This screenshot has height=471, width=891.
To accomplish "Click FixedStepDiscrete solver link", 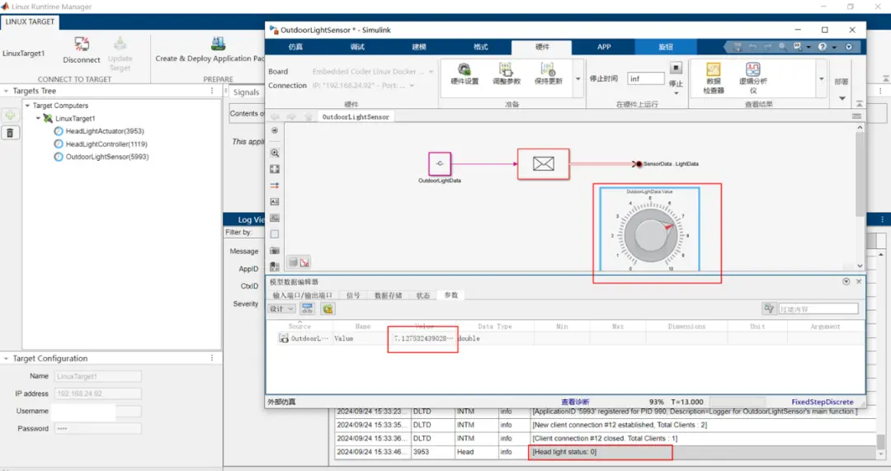I will pyautogui.click(x=823, y=402).
